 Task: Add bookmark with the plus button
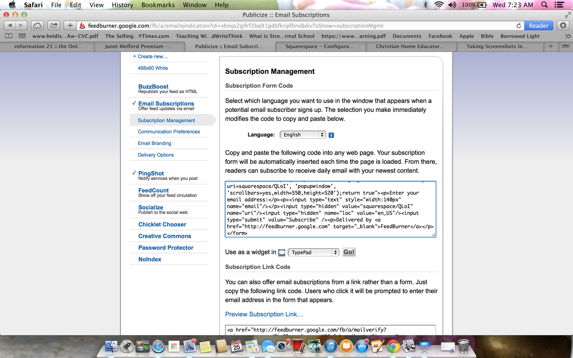pos(70,26)
